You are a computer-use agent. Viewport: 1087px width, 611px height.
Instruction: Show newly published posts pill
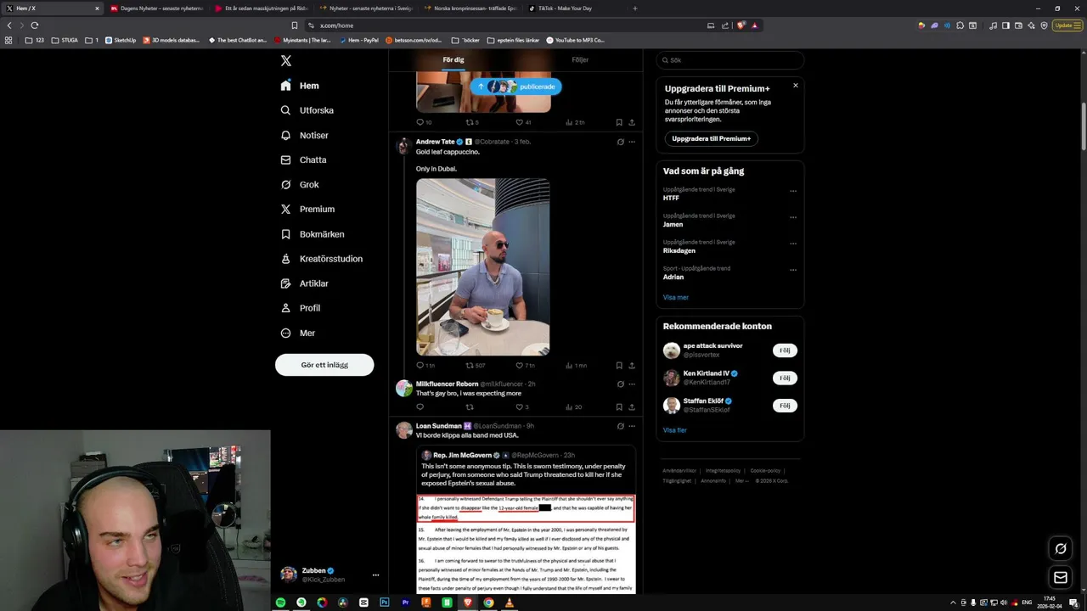click(515, 87)
